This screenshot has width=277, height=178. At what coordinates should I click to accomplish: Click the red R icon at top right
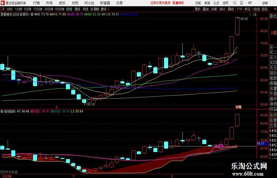[275, 9]
